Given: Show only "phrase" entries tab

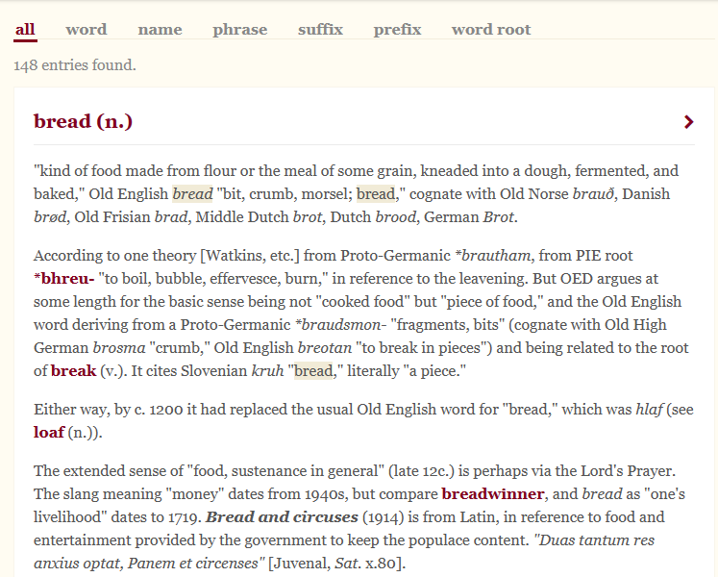Looking at the screenshot, I should click(x=240, y=30).
